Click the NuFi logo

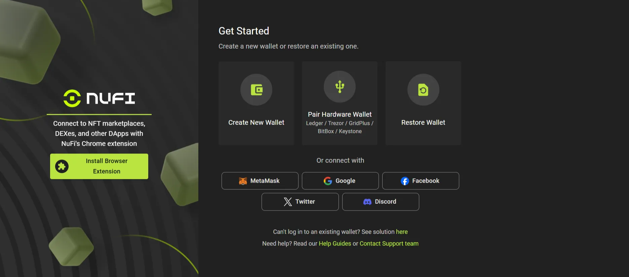[x=99, y=98]
